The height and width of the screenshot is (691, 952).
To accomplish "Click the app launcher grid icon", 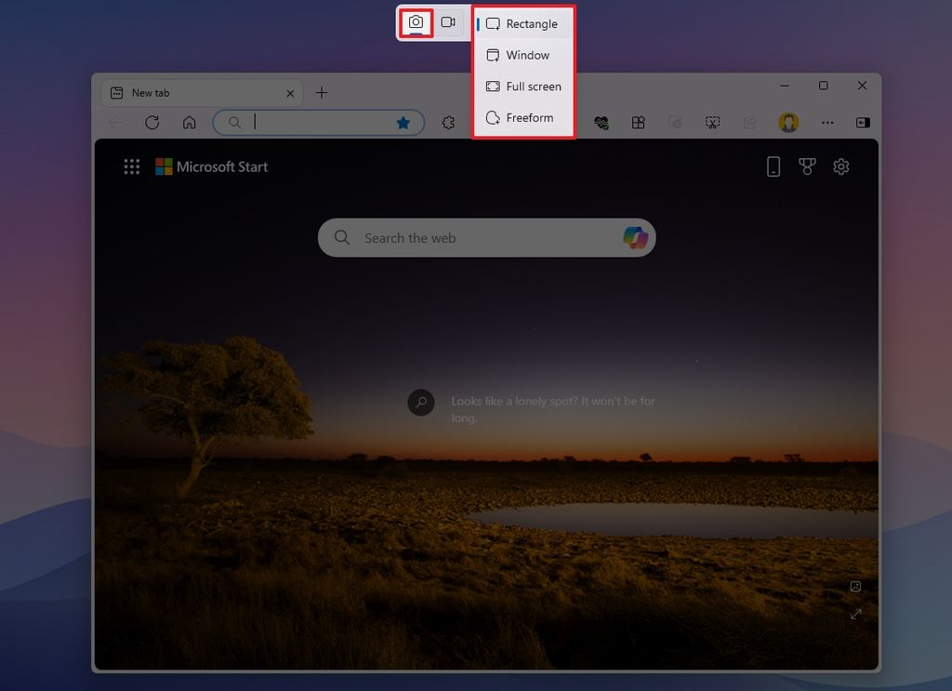I will coord(131,166).
